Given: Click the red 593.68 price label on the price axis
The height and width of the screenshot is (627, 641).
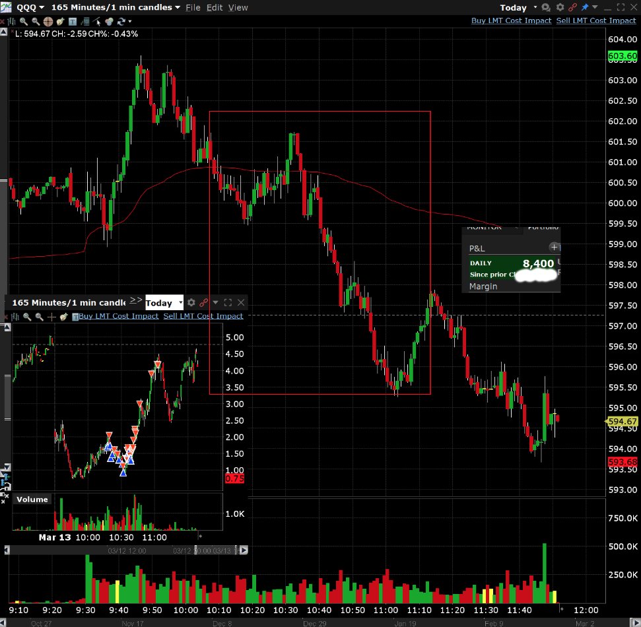Looking at the screenshot, I should click(623, 462).
